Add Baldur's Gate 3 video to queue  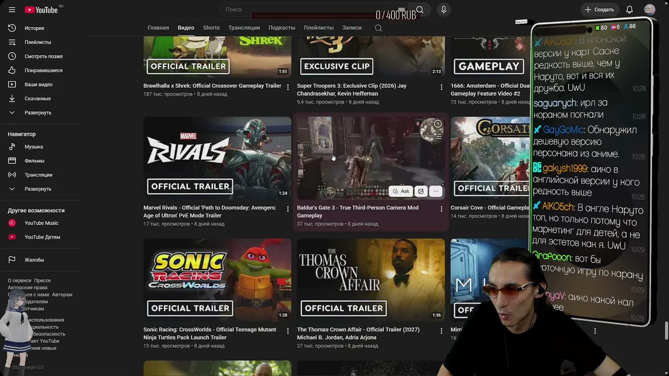438,136
